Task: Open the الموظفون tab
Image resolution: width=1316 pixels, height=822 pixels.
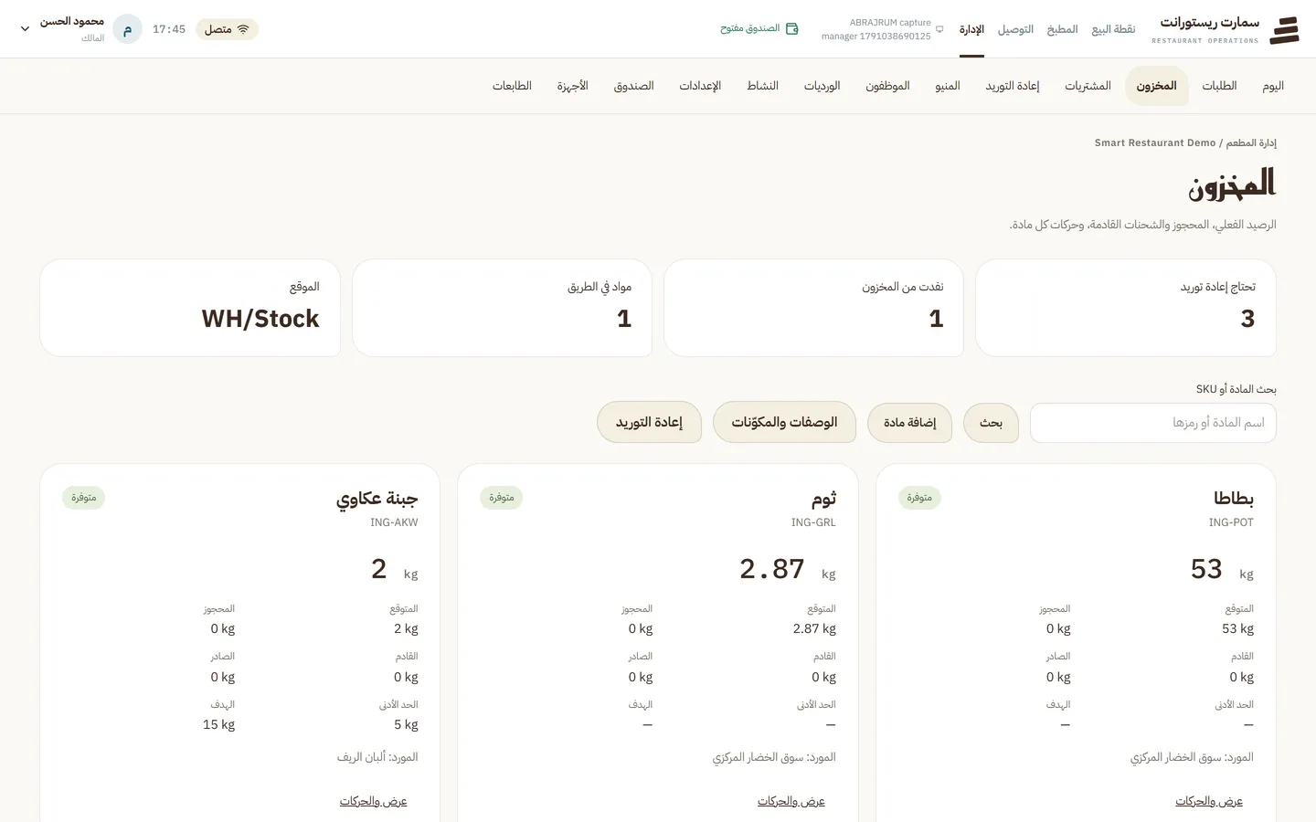Action: pos(887,86)
